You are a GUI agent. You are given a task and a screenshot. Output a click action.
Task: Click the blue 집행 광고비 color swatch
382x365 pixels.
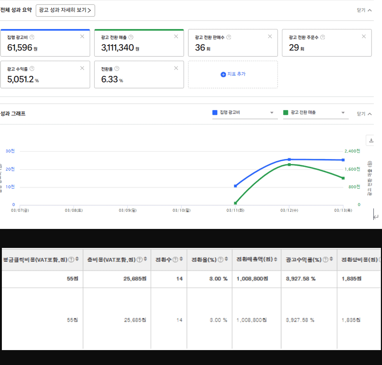click(215, 113)
